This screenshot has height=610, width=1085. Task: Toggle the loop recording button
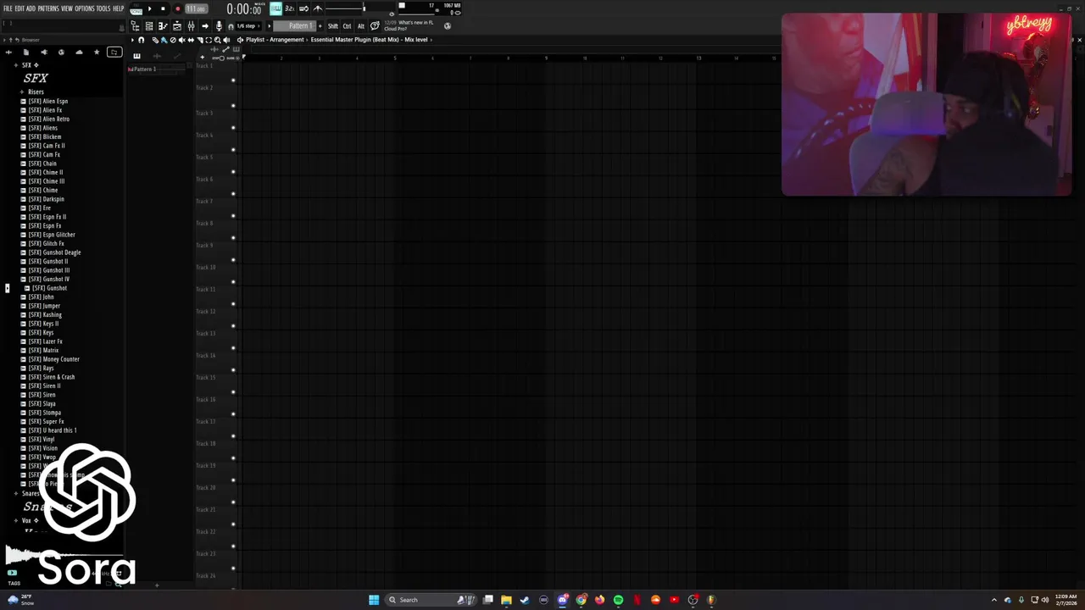pos(303,8)
